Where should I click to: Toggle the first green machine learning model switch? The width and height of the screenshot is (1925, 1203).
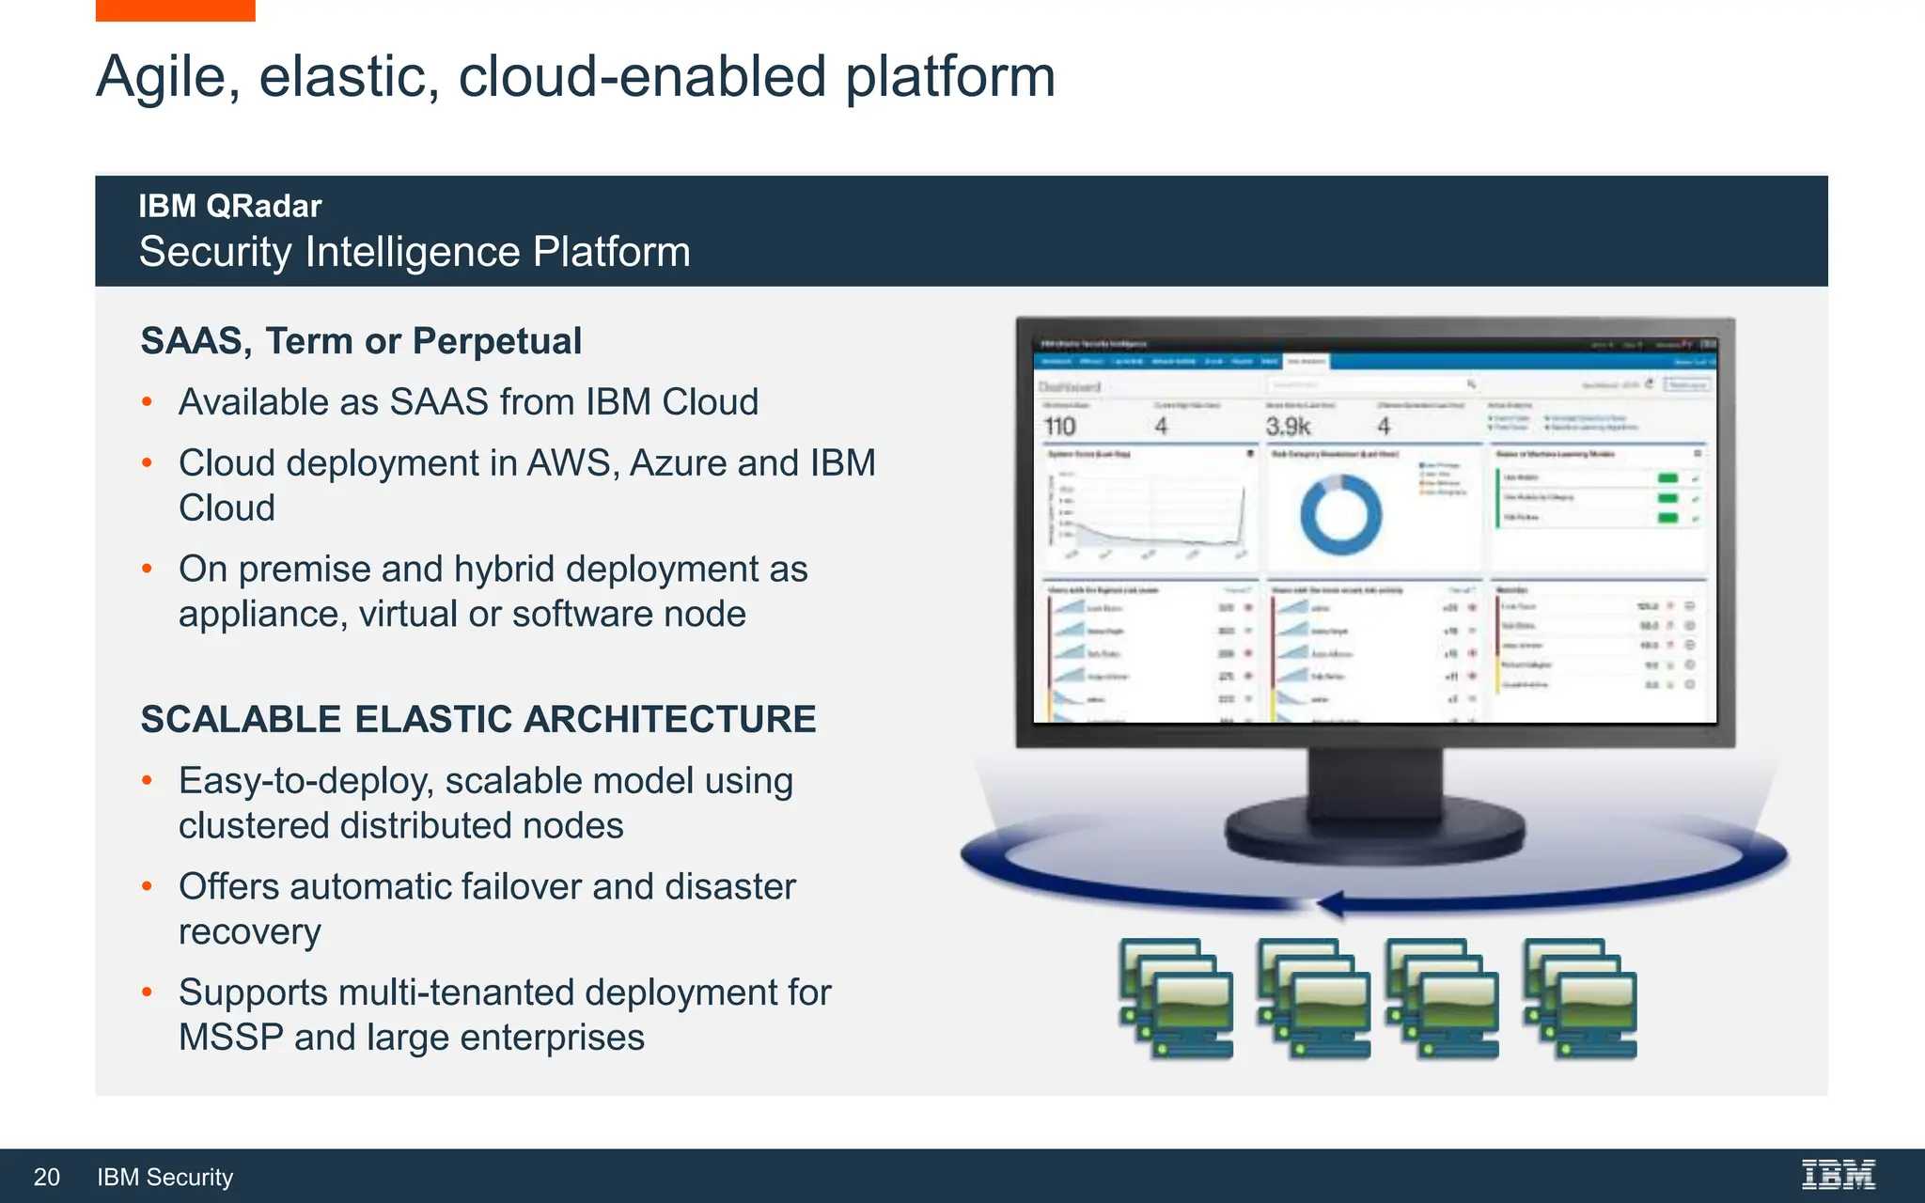point(1668,478)
